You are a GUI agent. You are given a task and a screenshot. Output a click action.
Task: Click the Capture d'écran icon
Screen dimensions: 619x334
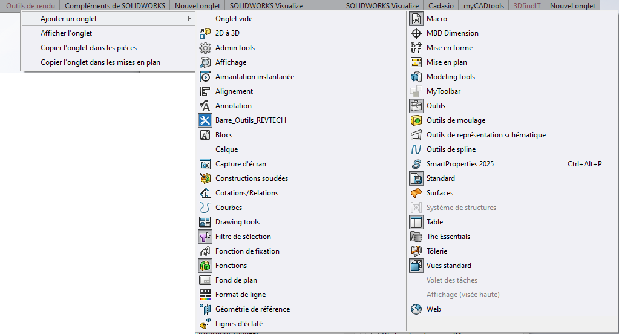tap(205, 164)
